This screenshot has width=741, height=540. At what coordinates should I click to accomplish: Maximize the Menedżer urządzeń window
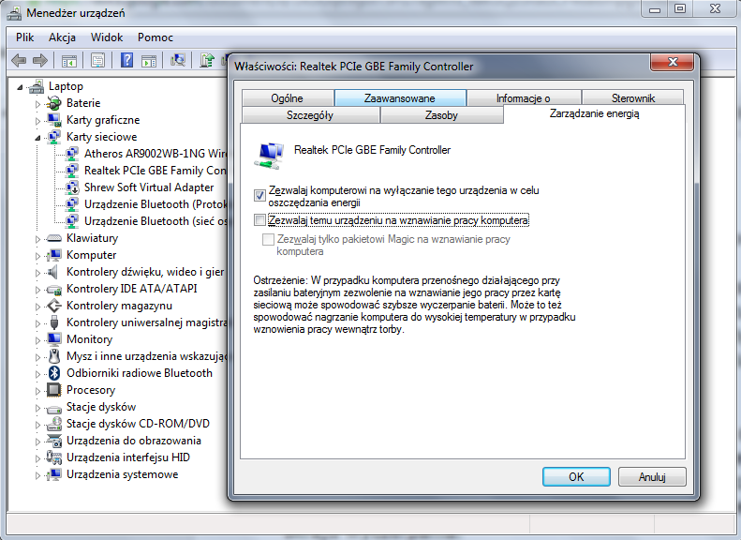click(680, 9)
